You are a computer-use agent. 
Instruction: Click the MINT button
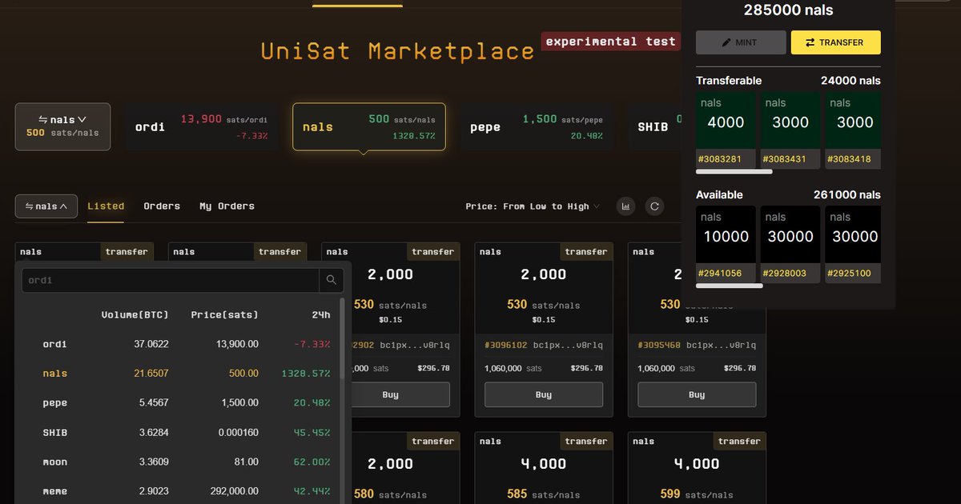[741, 42]
